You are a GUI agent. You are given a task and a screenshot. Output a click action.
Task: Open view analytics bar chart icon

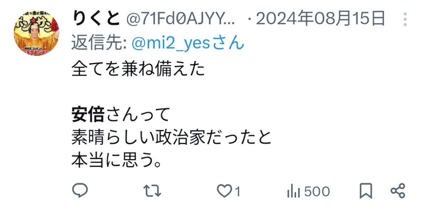(x=293, y=192)
